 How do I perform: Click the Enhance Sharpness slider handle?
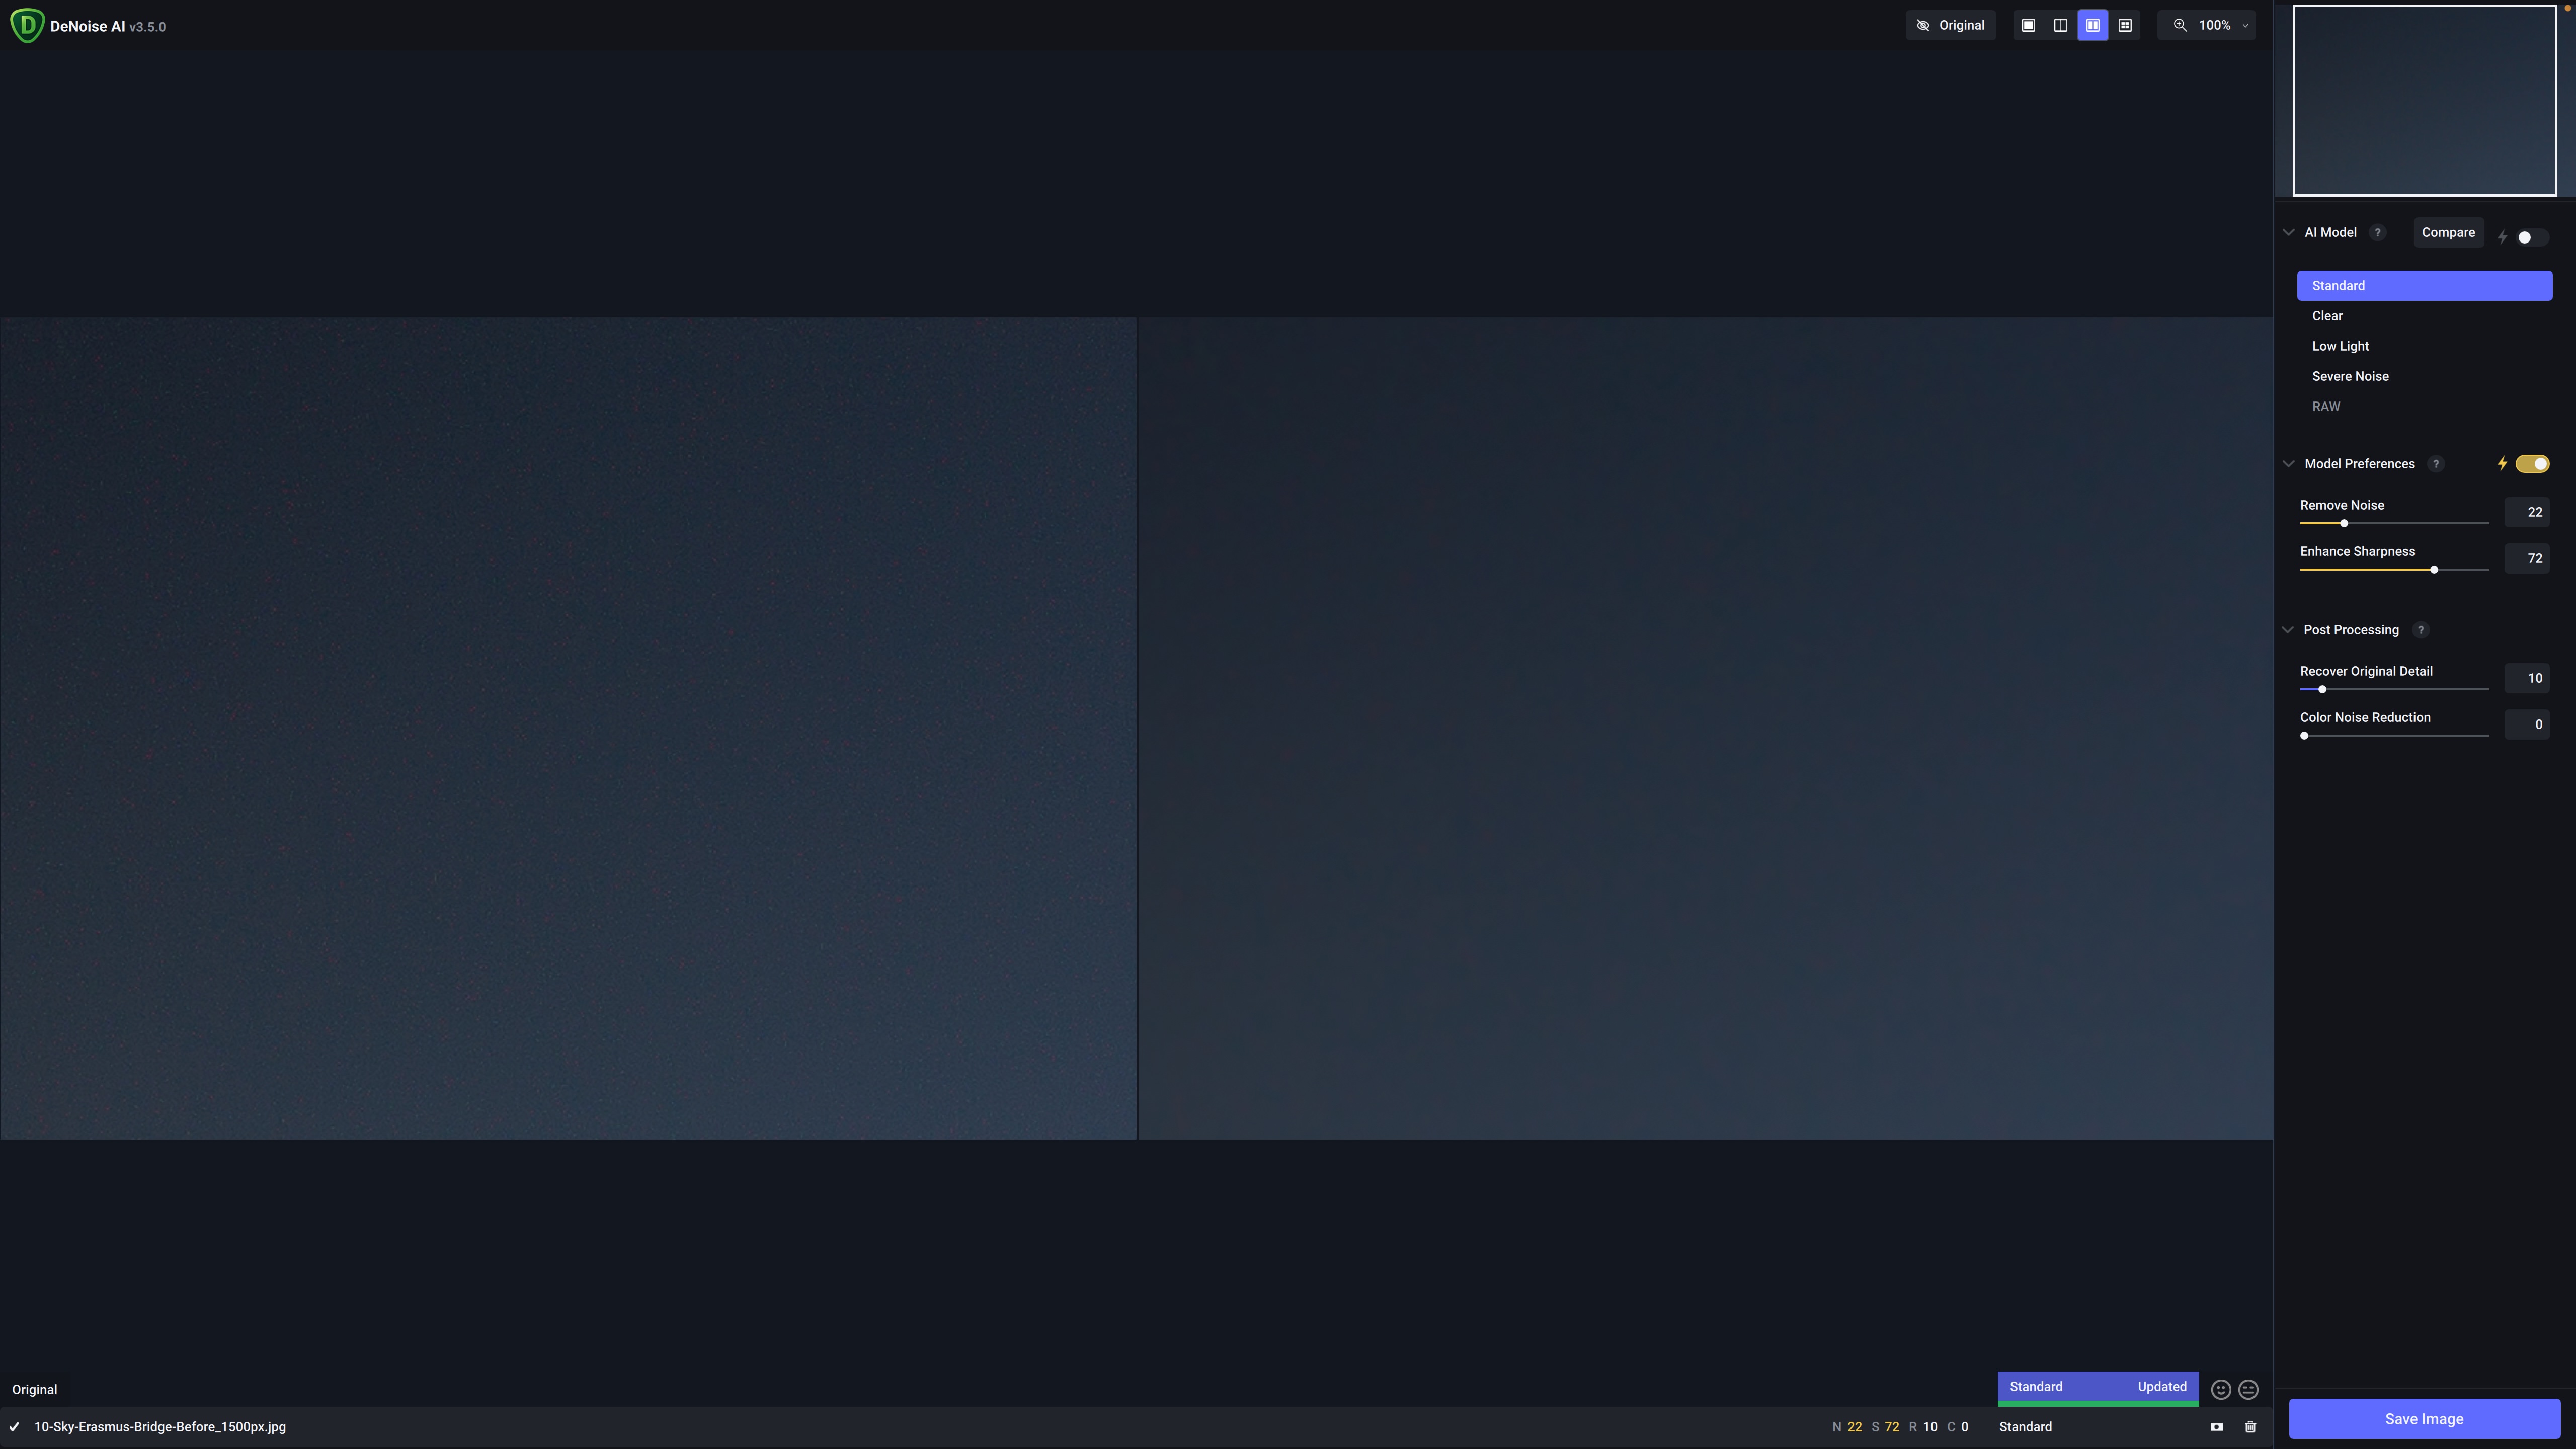(x=2434, y=570)
